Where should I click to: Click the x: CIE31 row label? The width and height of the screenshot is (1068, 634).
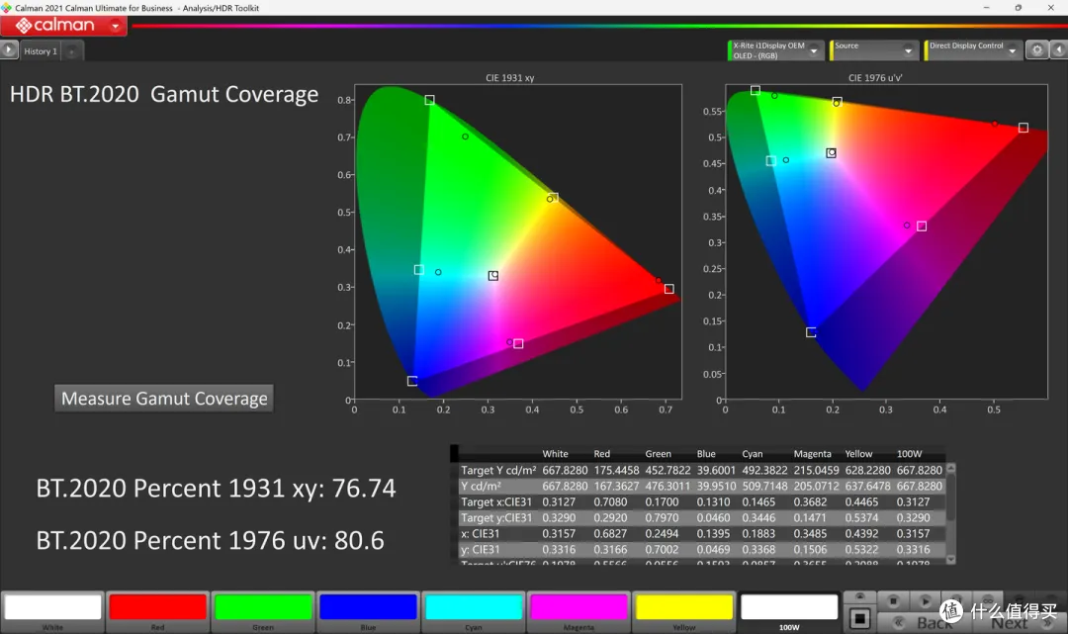[481, 534]
